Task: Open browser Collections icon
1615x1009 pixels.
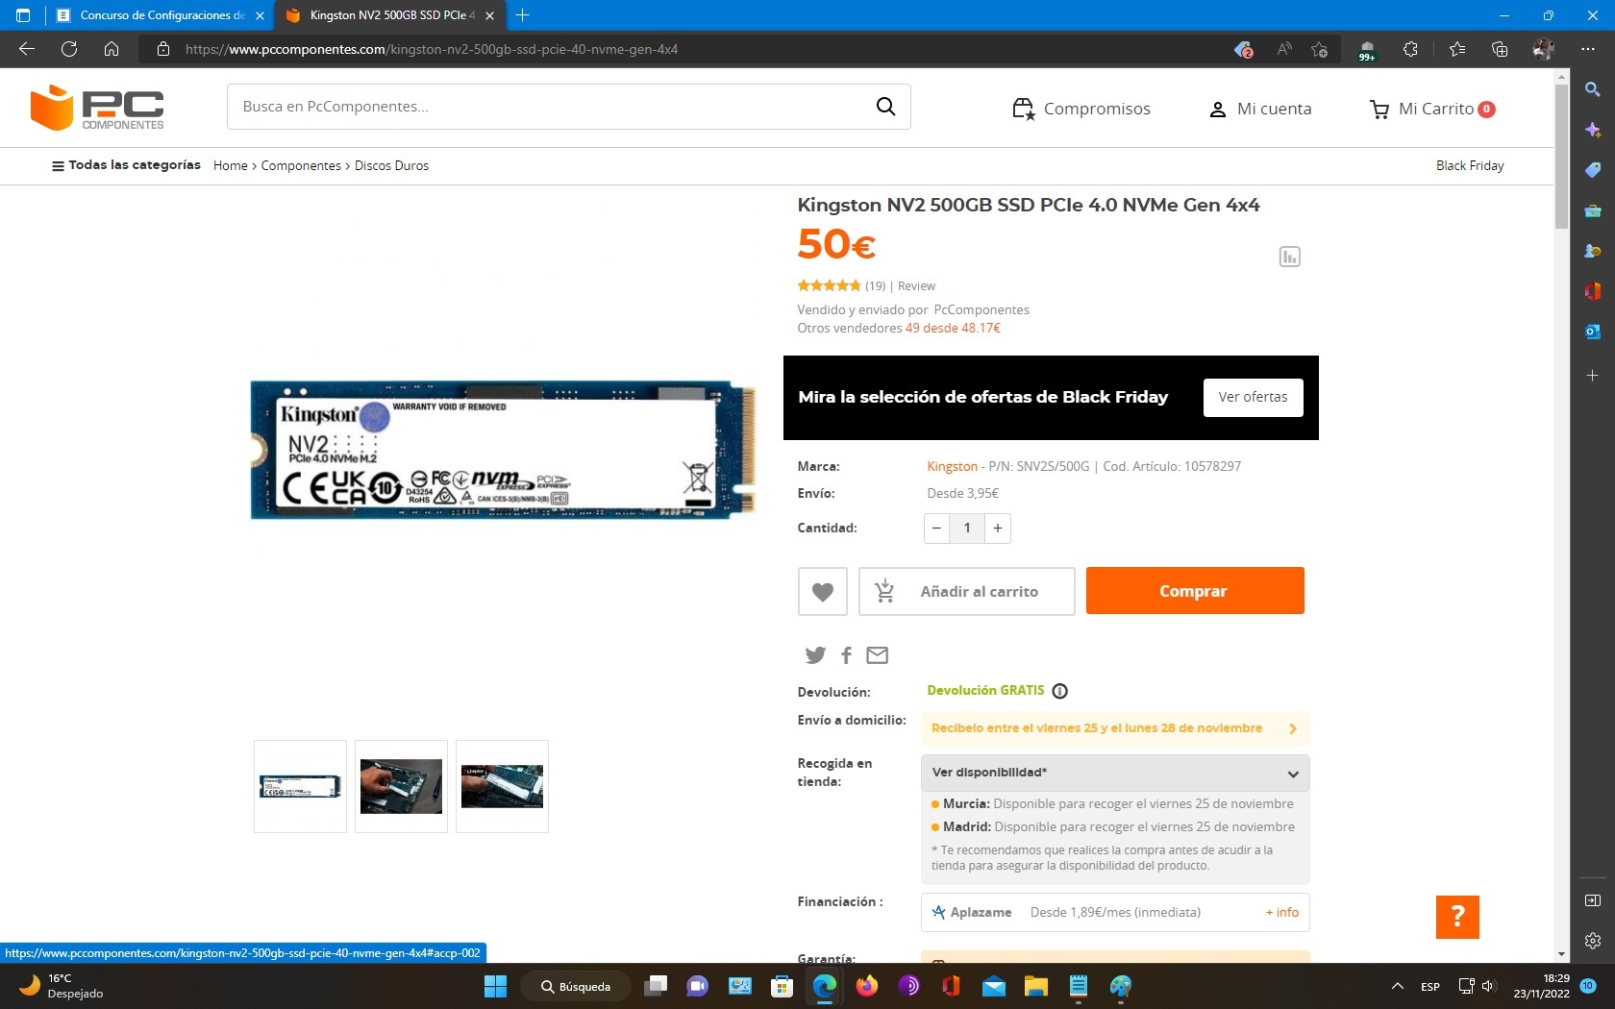Action: pos(1499,49)
